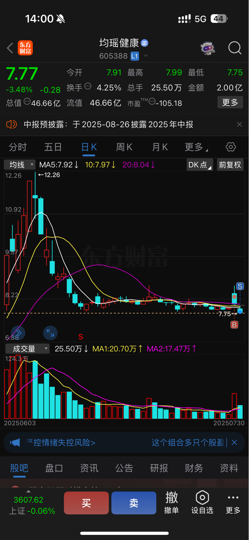Tap the blue 卖 sell button
Screen dimensions: 249x540
point(134,503)
